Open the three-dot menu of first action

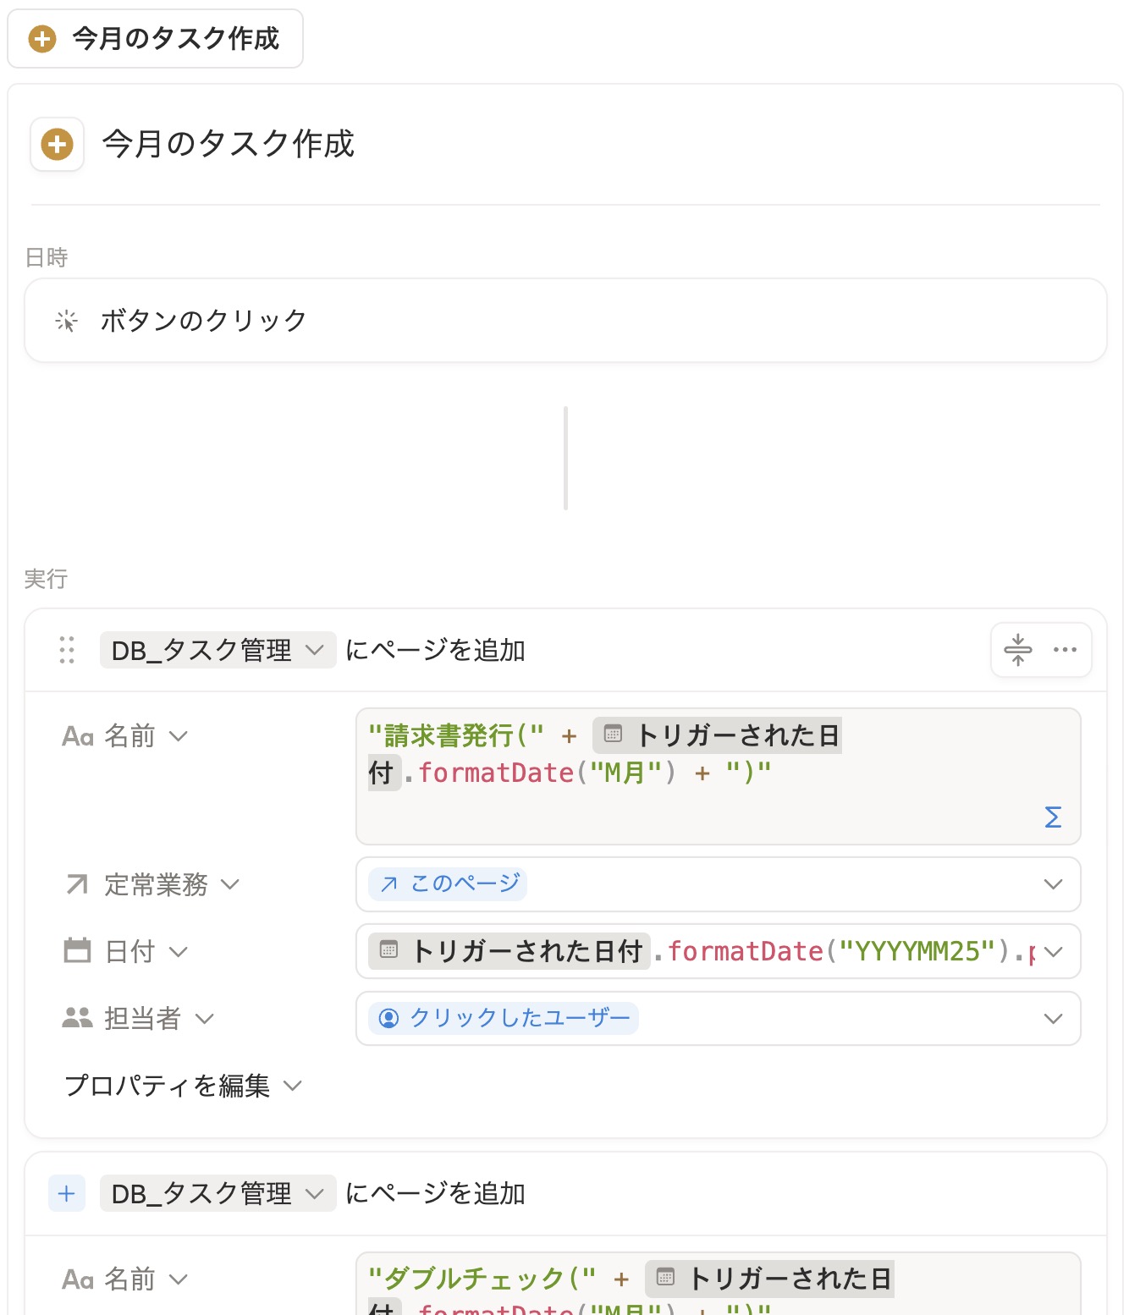pos(1065,650)
